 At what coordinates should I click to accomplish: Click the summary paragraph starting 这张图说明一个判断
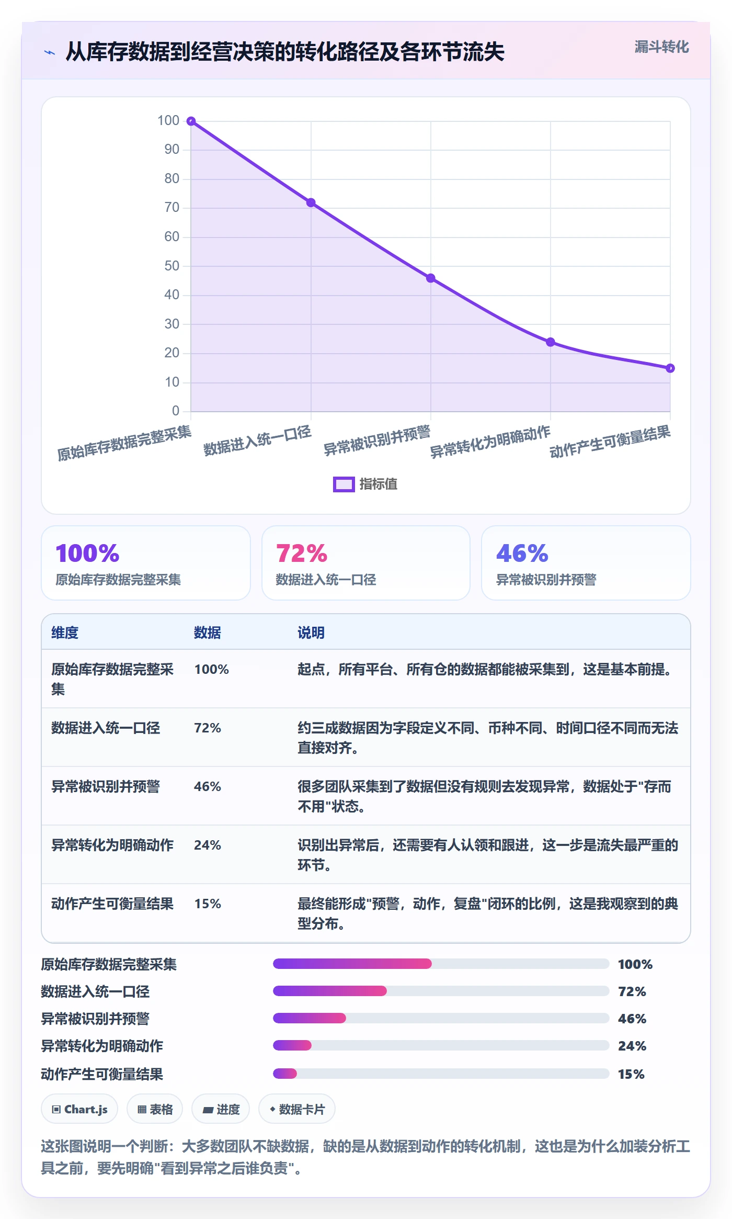365,1157
